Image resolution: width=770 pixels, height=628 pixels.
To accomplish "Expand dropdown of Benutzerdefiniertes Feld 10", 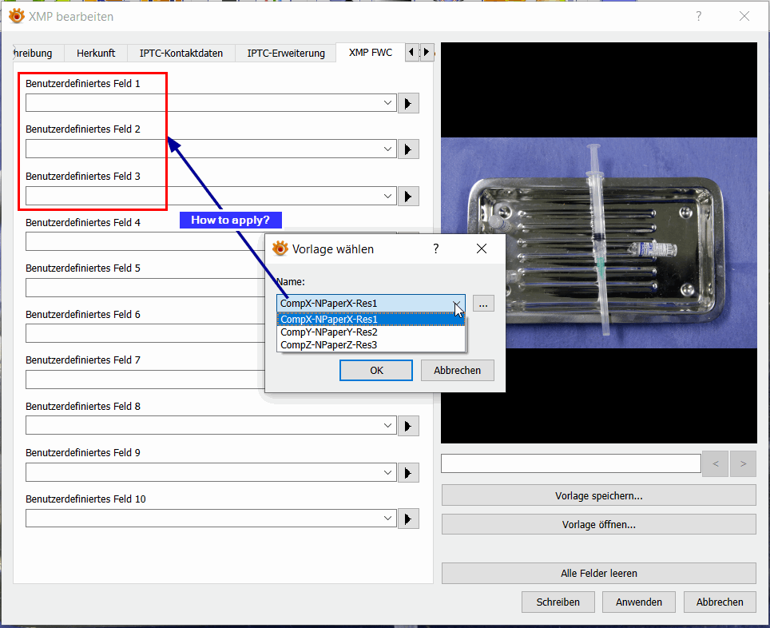I will point(387,519).
